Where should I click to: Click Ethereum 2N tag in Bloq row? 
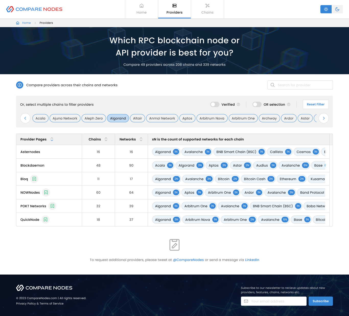coord(292,179)
